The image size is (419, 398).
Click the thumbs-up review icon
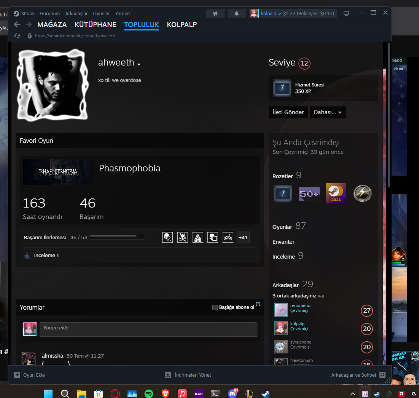point(27,256)
